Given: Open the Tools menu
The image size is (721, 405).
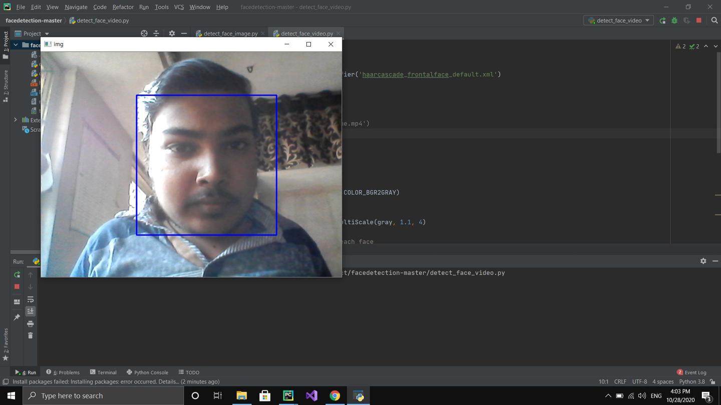Looking at the screenshot, I should pos(161,7).
